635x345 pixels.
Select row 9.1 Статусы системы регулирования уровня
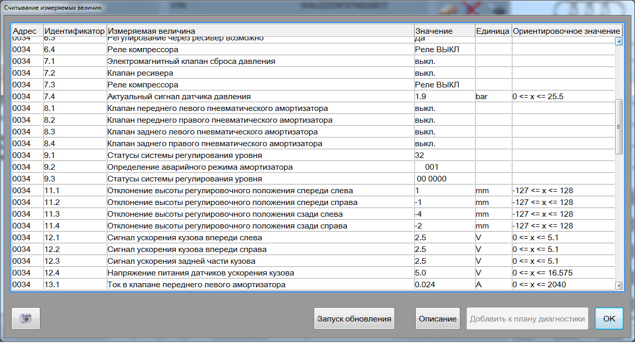313,155
